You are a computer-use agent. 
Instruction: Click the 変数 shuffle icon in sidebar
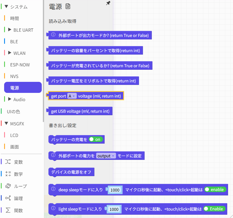click(x=8, y=162)
